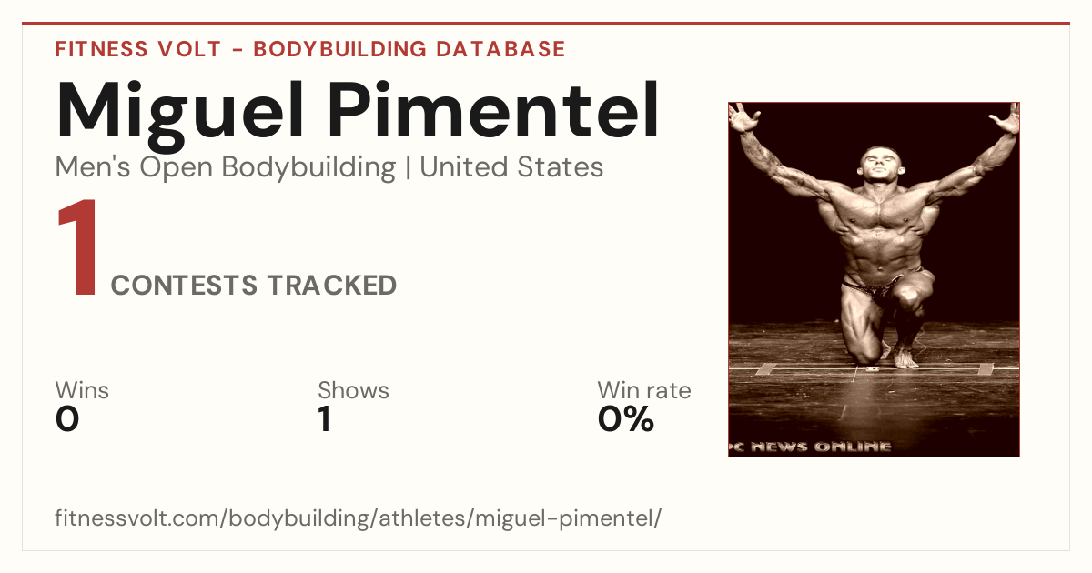1092x573 pixels.
Task: Click the red top border line
Action: point(546,24)
